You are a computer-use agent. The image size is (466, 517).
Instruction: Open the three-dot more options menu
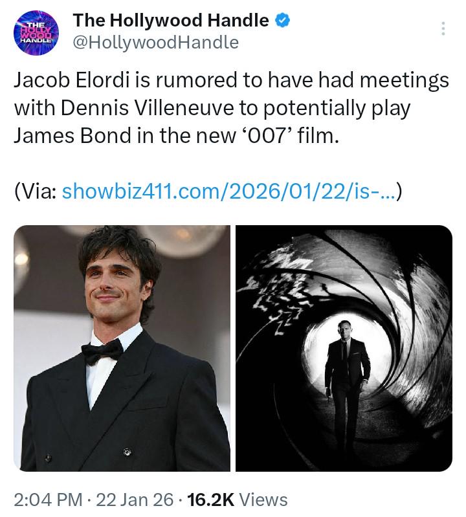pos(443,28)
